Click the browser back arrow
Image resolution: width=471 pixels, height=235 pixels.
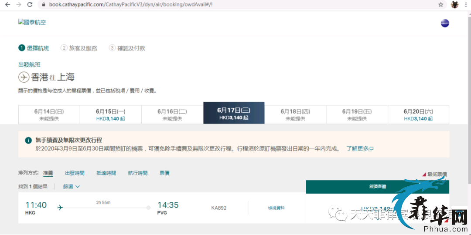click(8, 4)
